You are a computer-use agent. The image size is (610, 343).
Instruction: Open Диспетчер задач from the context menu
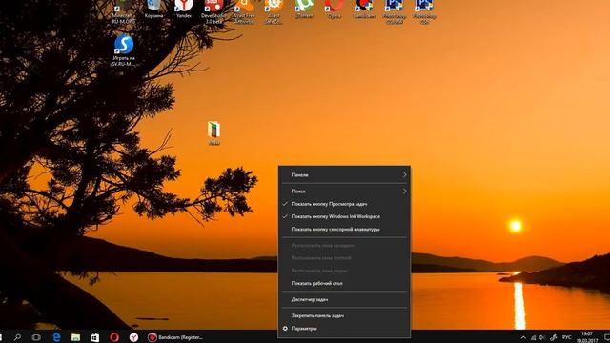(344, 299)
